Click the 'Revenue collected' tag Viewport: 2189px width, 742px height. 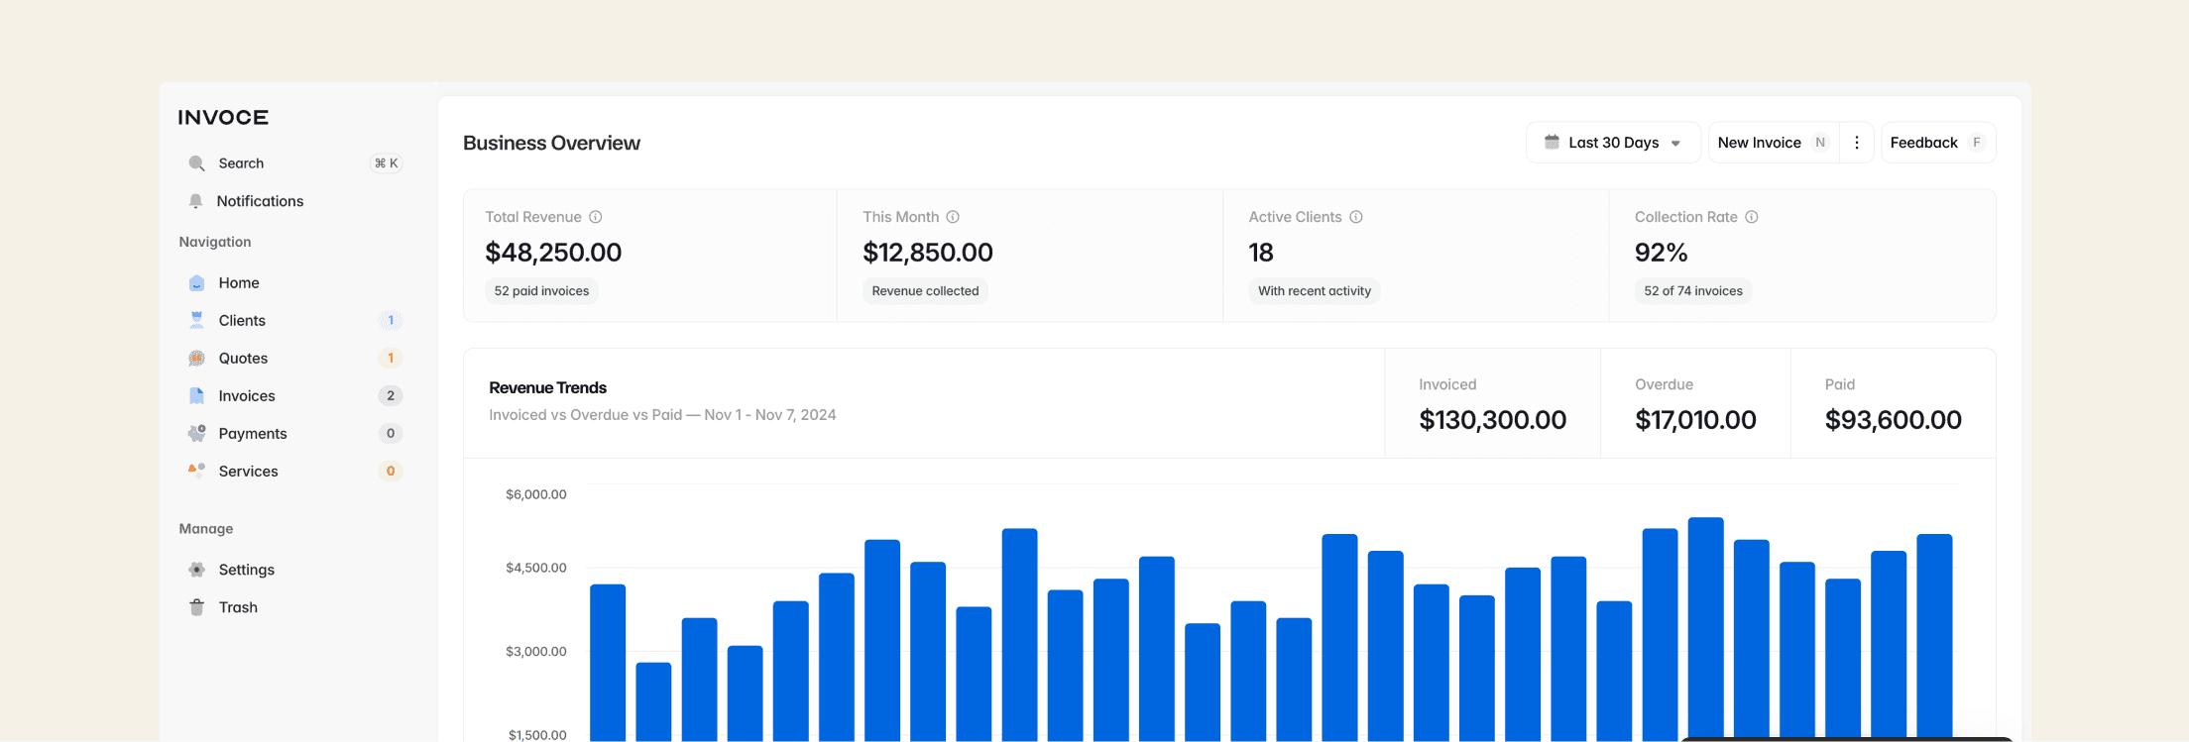[x=925, y=291]
